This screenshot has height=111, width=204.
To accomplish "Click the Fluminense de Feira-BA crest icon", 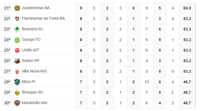I will (x=17, y=19).
